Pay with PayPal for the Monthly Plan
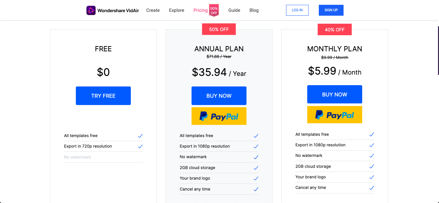Viewport: 439px width, 203px height. (335, 115)
